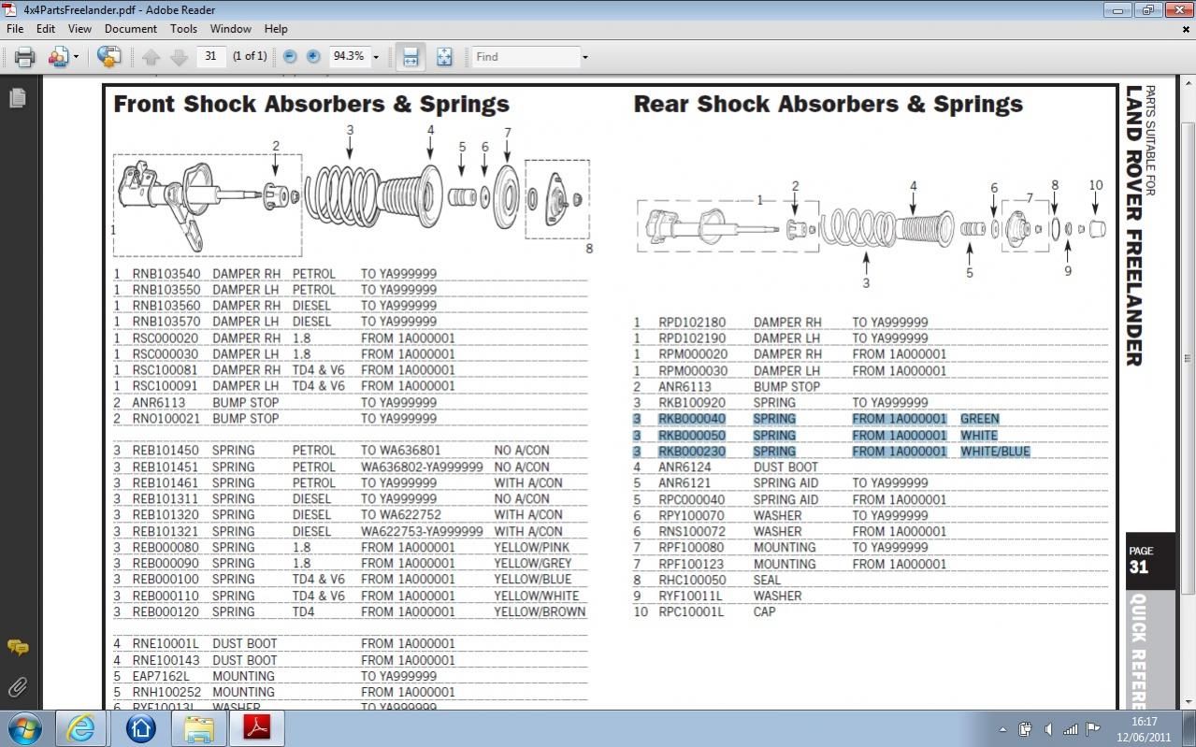Select highlighted row RKB000040 SPRING GREEN
The width and height of the screenshot is (1196, 747).
click(816, 419)
